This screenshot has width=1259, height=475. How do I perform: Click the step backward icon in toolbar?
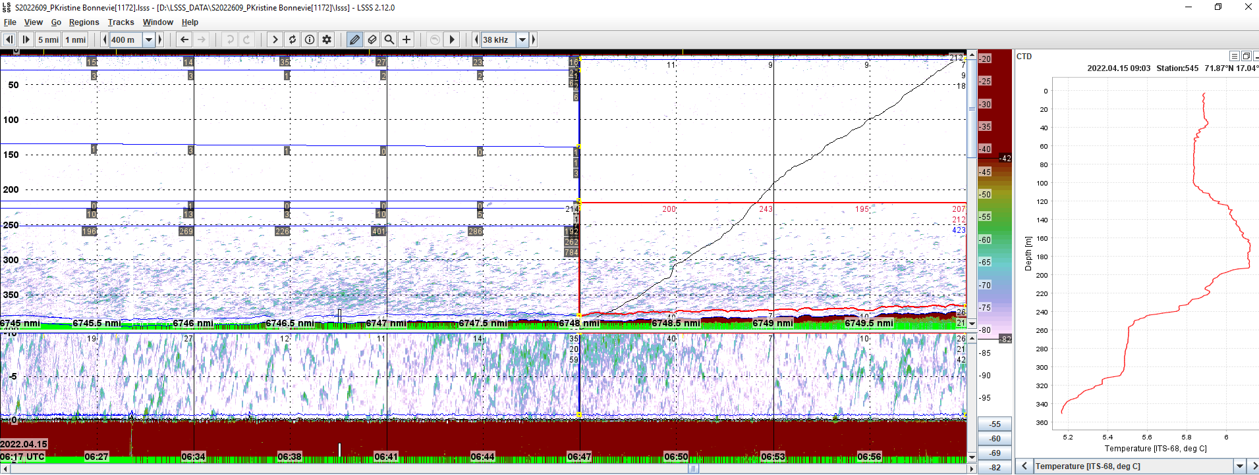click(x=9, y=39)
